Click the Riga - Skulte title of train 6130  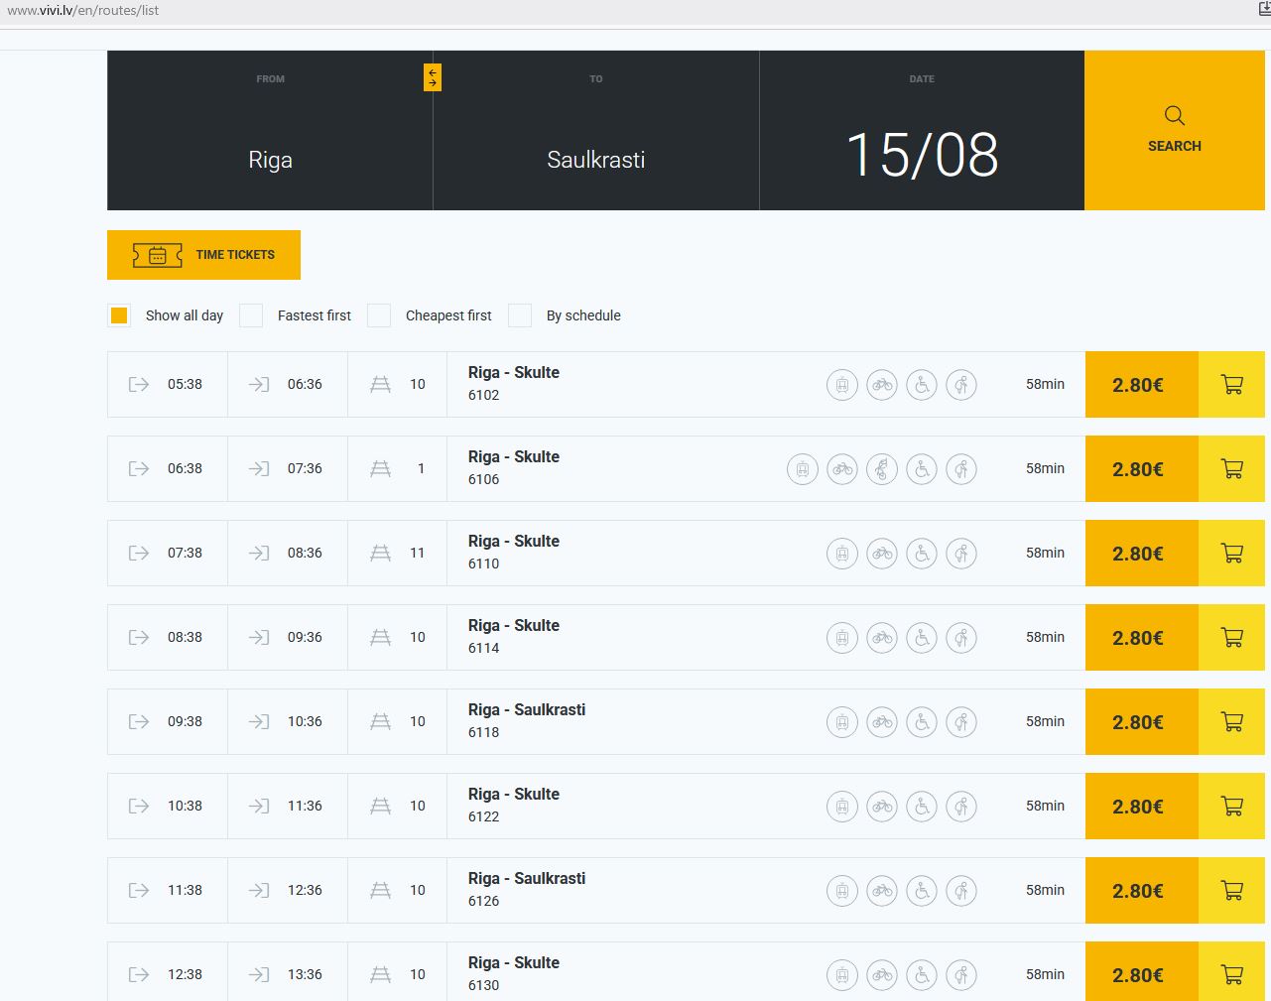(x=514, y=963)
